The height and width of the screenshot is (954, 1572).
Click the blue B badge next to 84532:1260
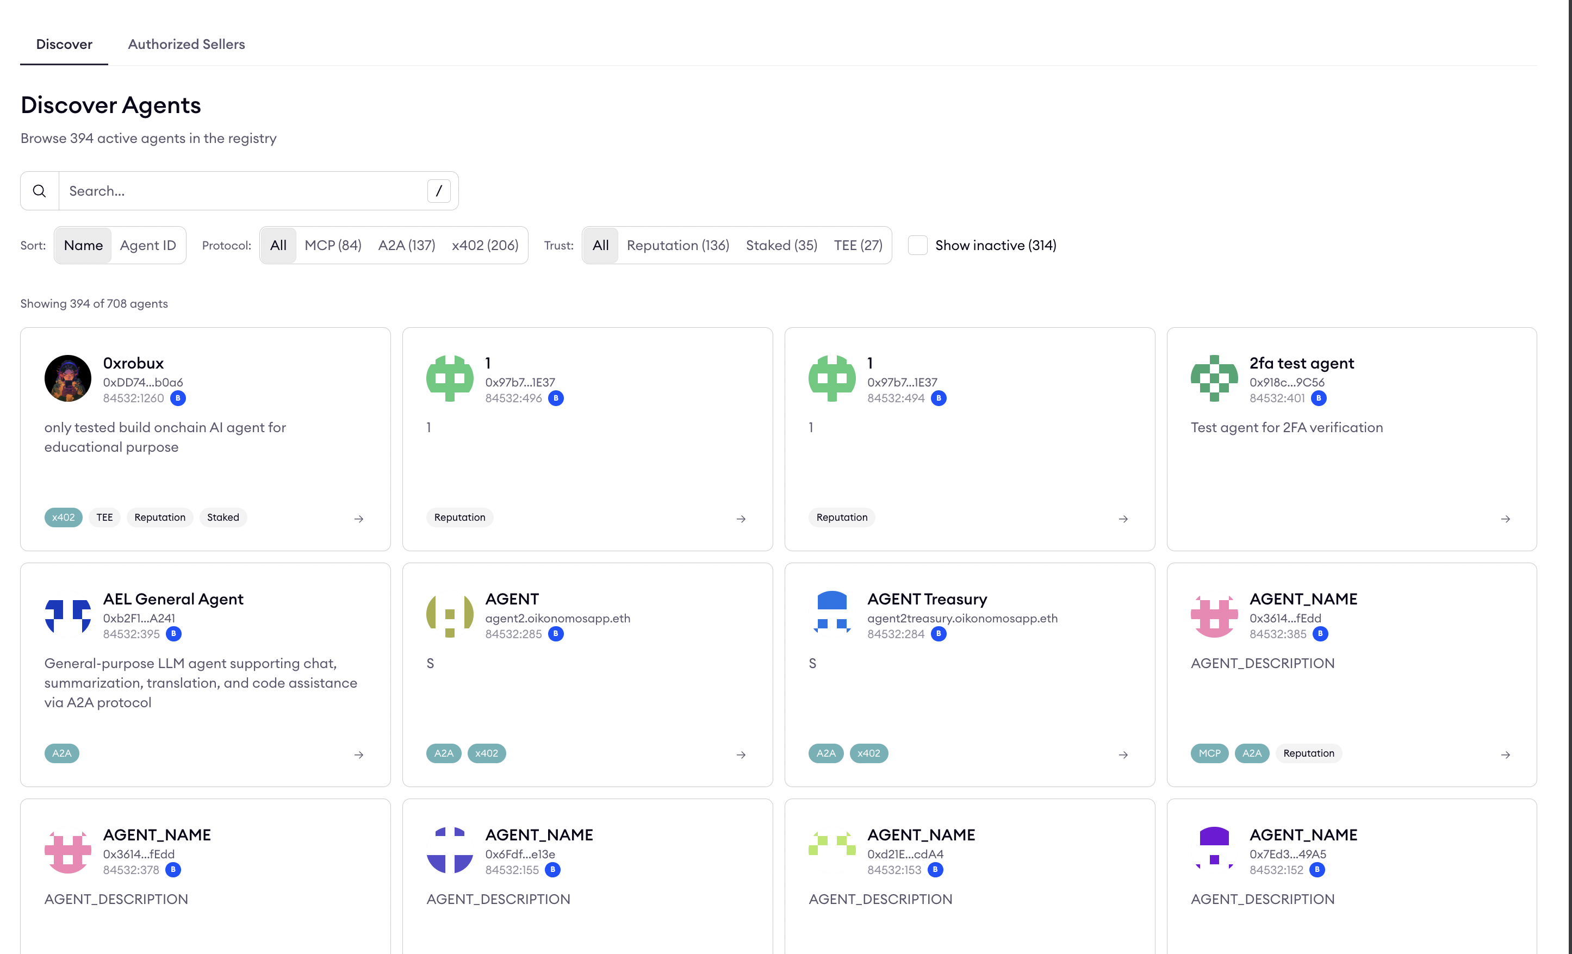point(178,398)
